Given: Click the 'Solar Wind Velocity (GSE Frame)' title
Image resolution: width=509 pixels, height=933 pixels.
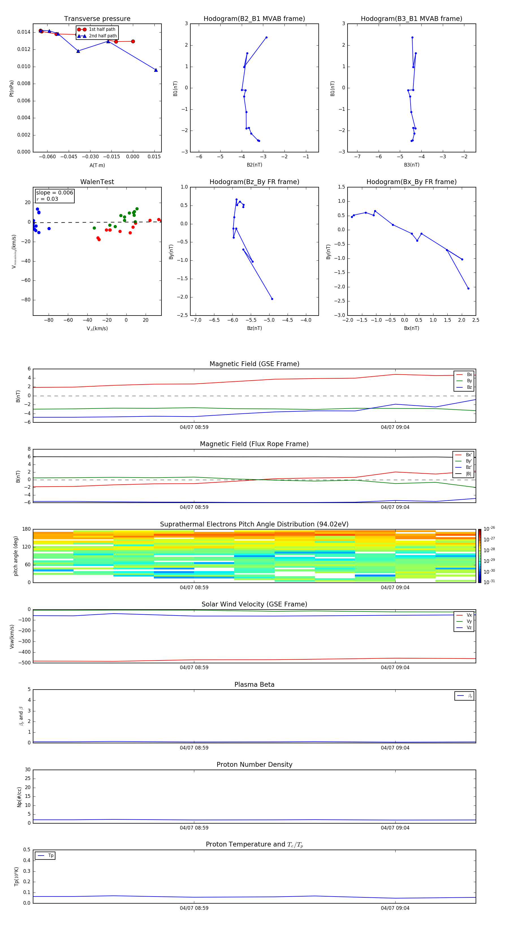Looking at the screenshot, I should tap(254, 604).
